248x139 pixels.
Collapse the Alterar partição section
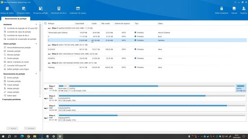tap(36, 44)
